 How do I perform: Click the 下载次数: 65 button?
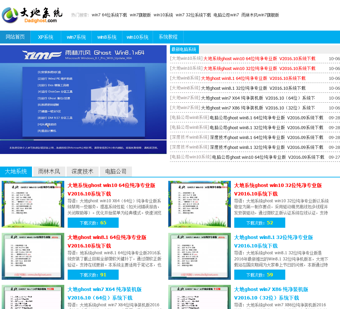[x=93, y=223]
